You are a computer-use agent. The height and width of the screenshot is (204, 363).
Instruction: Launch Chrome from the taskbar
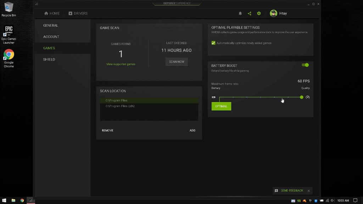point(22,200)
